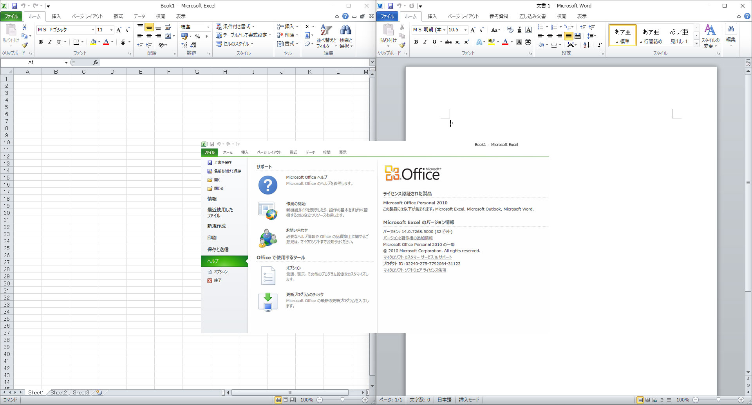Click Excel's comma style icon

[x=206, y=36]
